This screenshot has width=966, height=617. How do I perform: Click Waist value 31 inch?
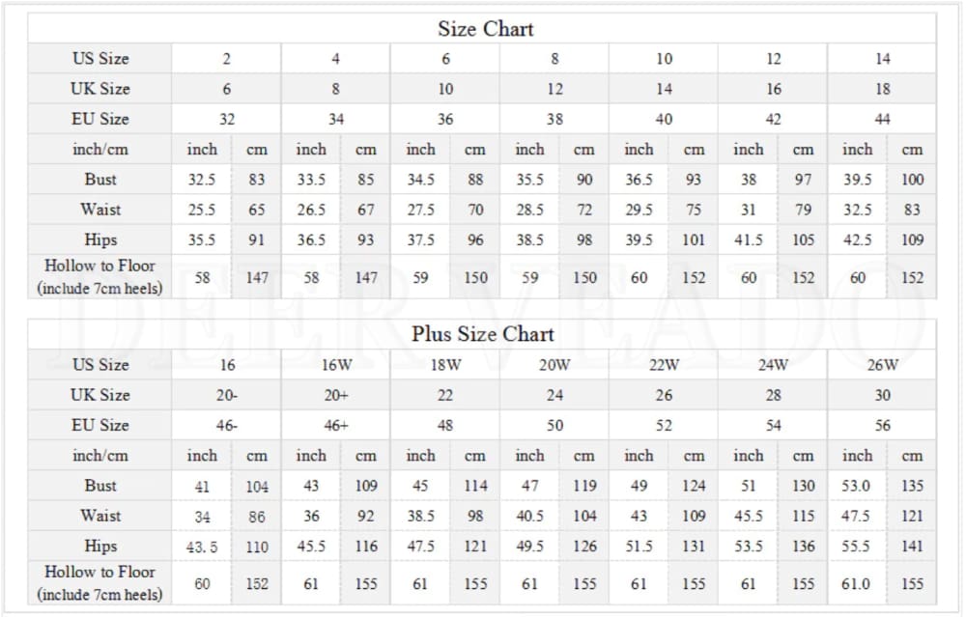click(x=748, y=210)
